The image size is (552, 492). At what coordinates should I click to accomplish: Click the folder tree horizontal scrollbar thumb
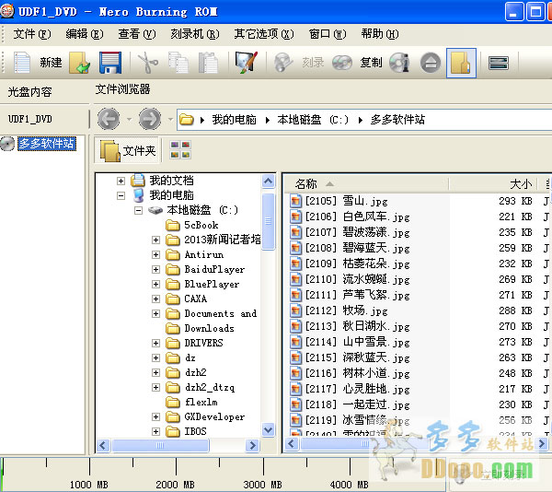coord(160,445)
